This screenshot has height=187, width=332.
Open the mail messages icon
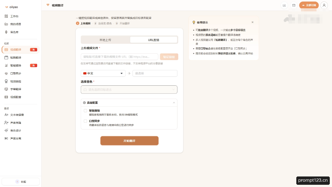[x=294, y=5]
